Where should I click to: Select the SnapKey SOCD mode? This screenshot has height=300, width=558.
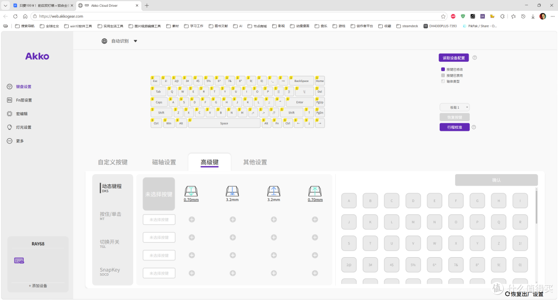tap(110, 271)
